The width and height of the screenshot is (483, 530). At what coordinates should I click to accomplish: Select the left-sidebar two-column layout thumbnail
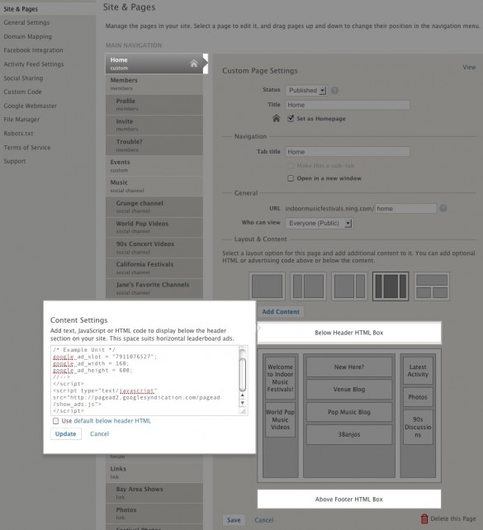tap(308, 286)
